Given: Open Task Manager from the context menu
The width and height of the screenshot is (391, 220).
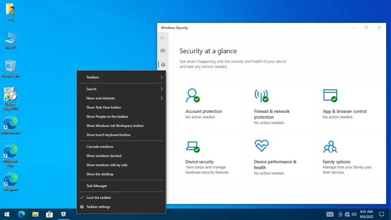Looking at the screenshot, I should tap(121, 186).
